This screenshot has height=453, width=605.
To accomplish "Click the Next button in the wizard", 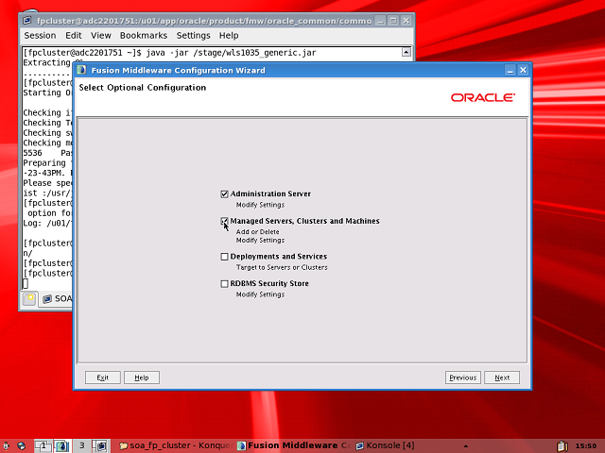I will (502, 377).
